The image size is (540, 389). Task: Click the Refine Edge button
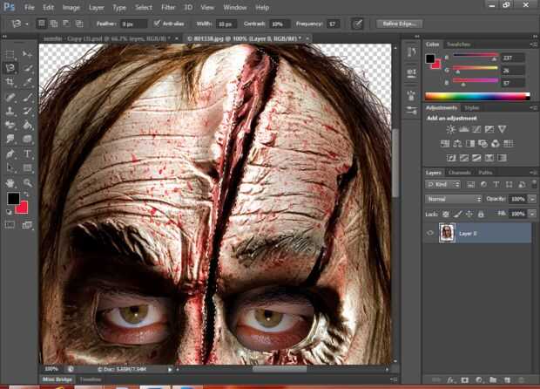click(398, 24)
